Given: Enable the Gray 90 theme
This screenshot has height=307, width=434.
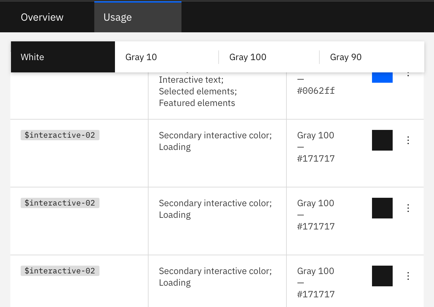Looking at the screenshot, I should (x=346, y=57).
